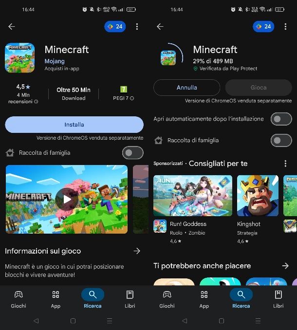The height and width of the screenshot is (330, 297).
Task: Tap the battery indicator in the right status bar
Action: (x=279, y=9)
